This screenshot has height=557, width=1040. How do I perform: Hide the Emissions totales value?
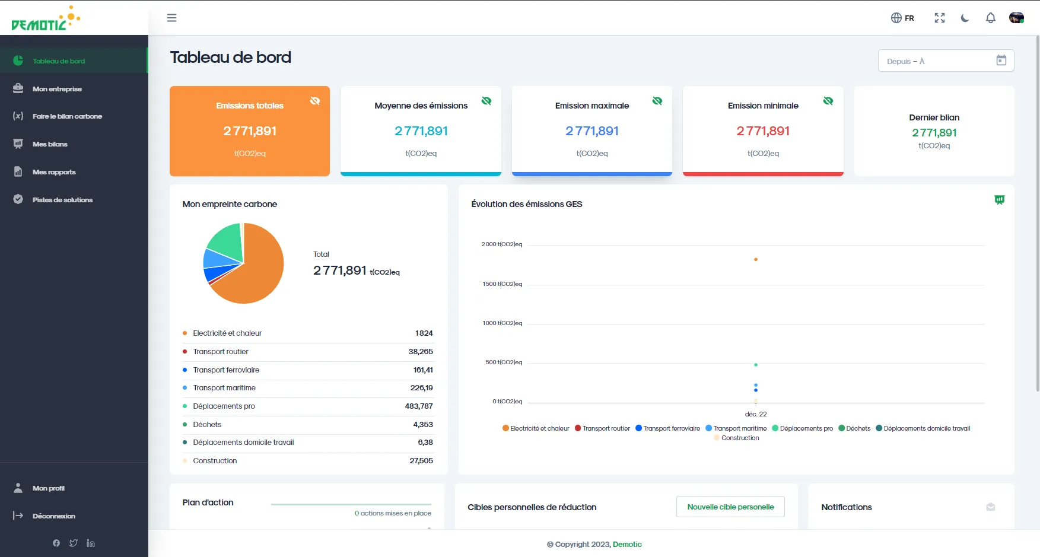pos(315,101)
